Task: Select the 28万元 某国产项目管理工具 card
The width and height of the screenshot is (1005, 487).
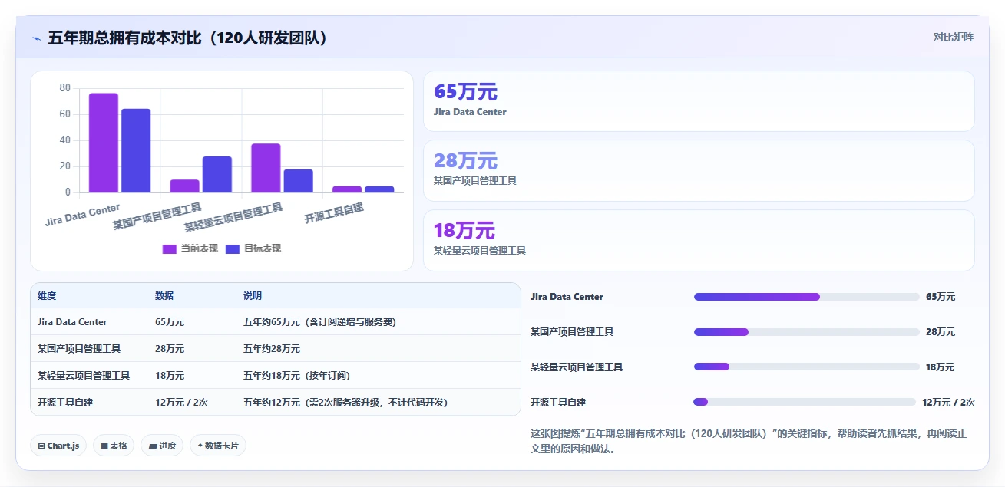Action: pyautogui.click(x=699, y=170)
